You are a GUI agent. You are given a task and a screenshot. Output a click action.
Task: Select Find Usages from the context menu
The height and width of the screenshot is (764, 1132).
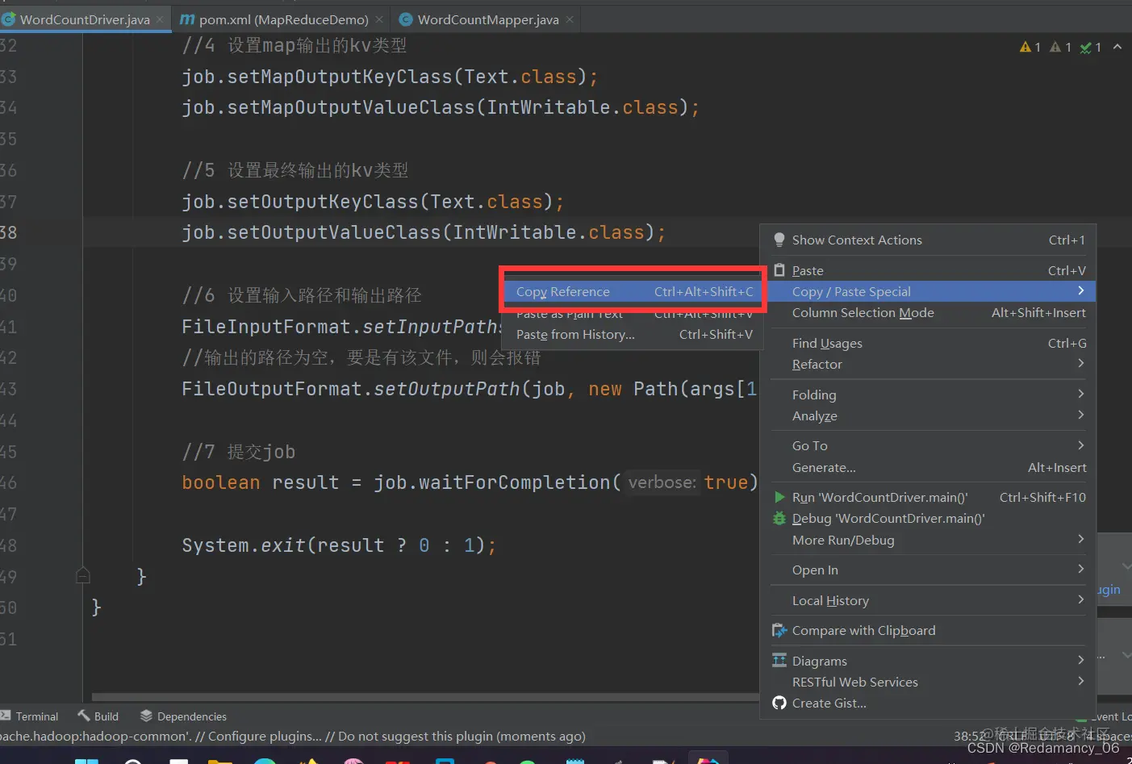tap(928, 343)
